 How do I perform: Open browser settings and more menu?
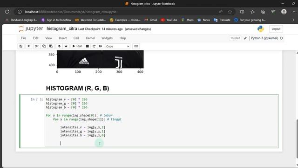[294, 12]
